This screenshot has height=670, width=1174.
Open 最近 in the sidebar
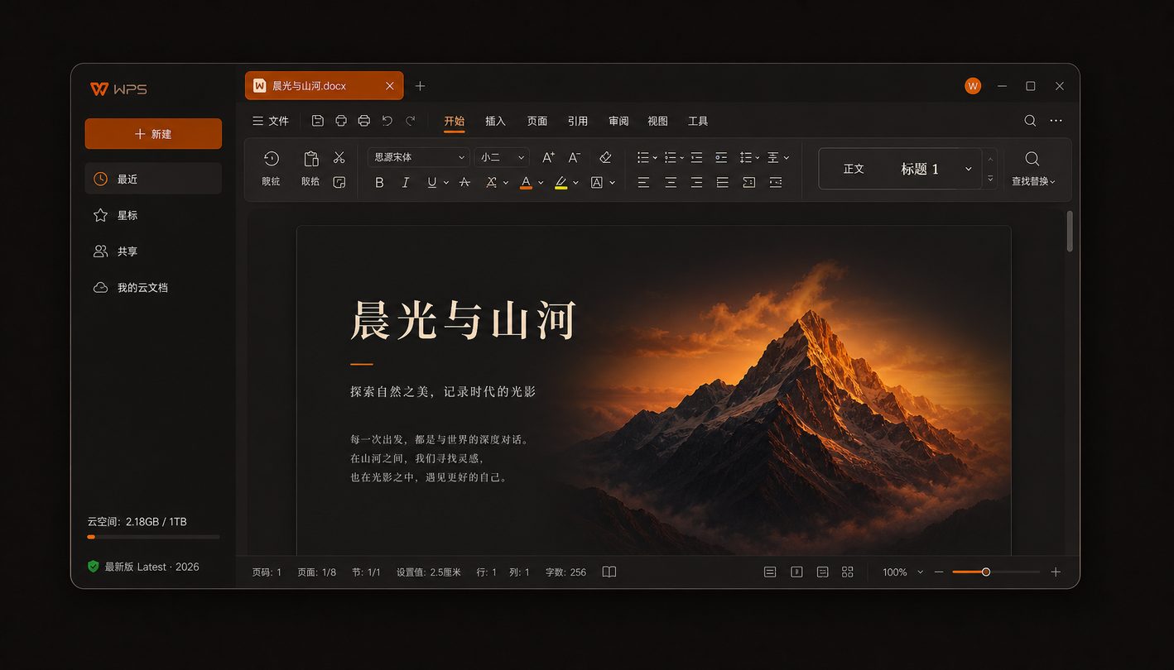pos(153,179)
